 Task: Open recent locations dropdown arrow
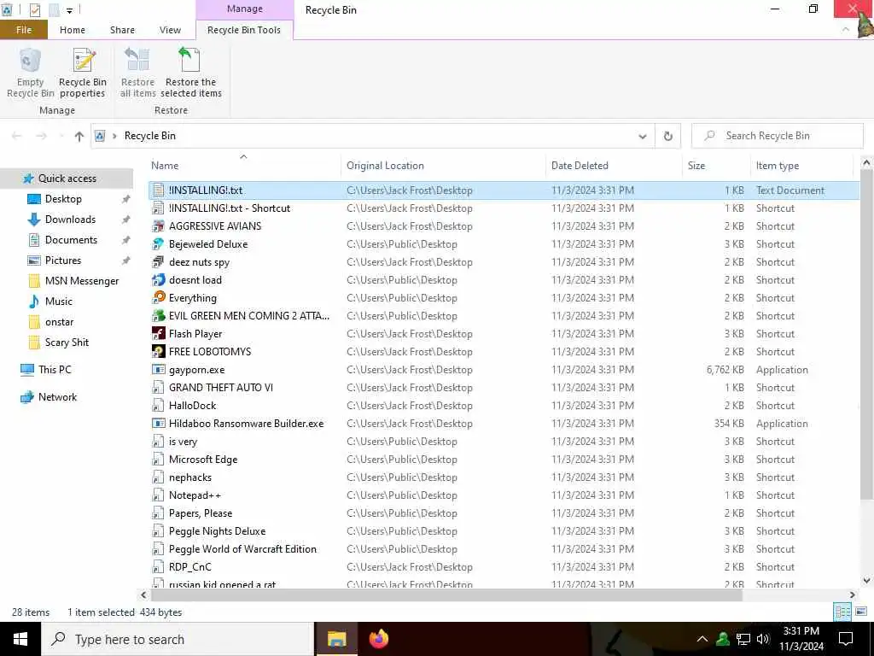(x=61, y=136)
